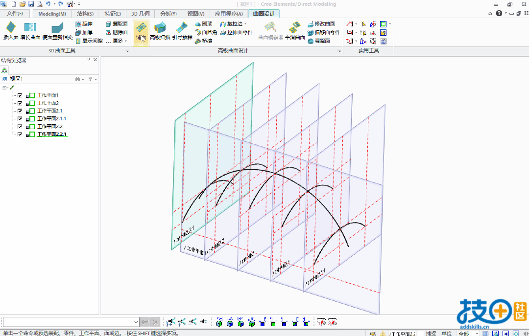The width and height of the screenshot is (529, 336).
Task: Click the Save icon in quick access toolbar
Action: tap(31, 4)
